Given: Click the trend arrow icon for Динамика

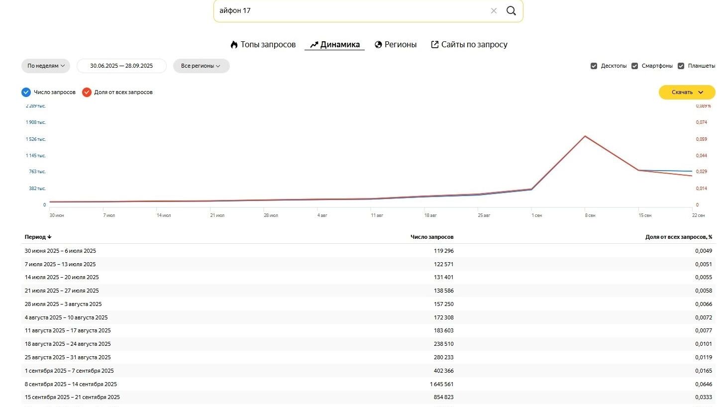Looking at the screenshot, I should point(313,45).
